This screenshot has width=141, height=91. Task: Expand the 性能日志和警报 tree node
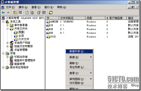point(7,46)
